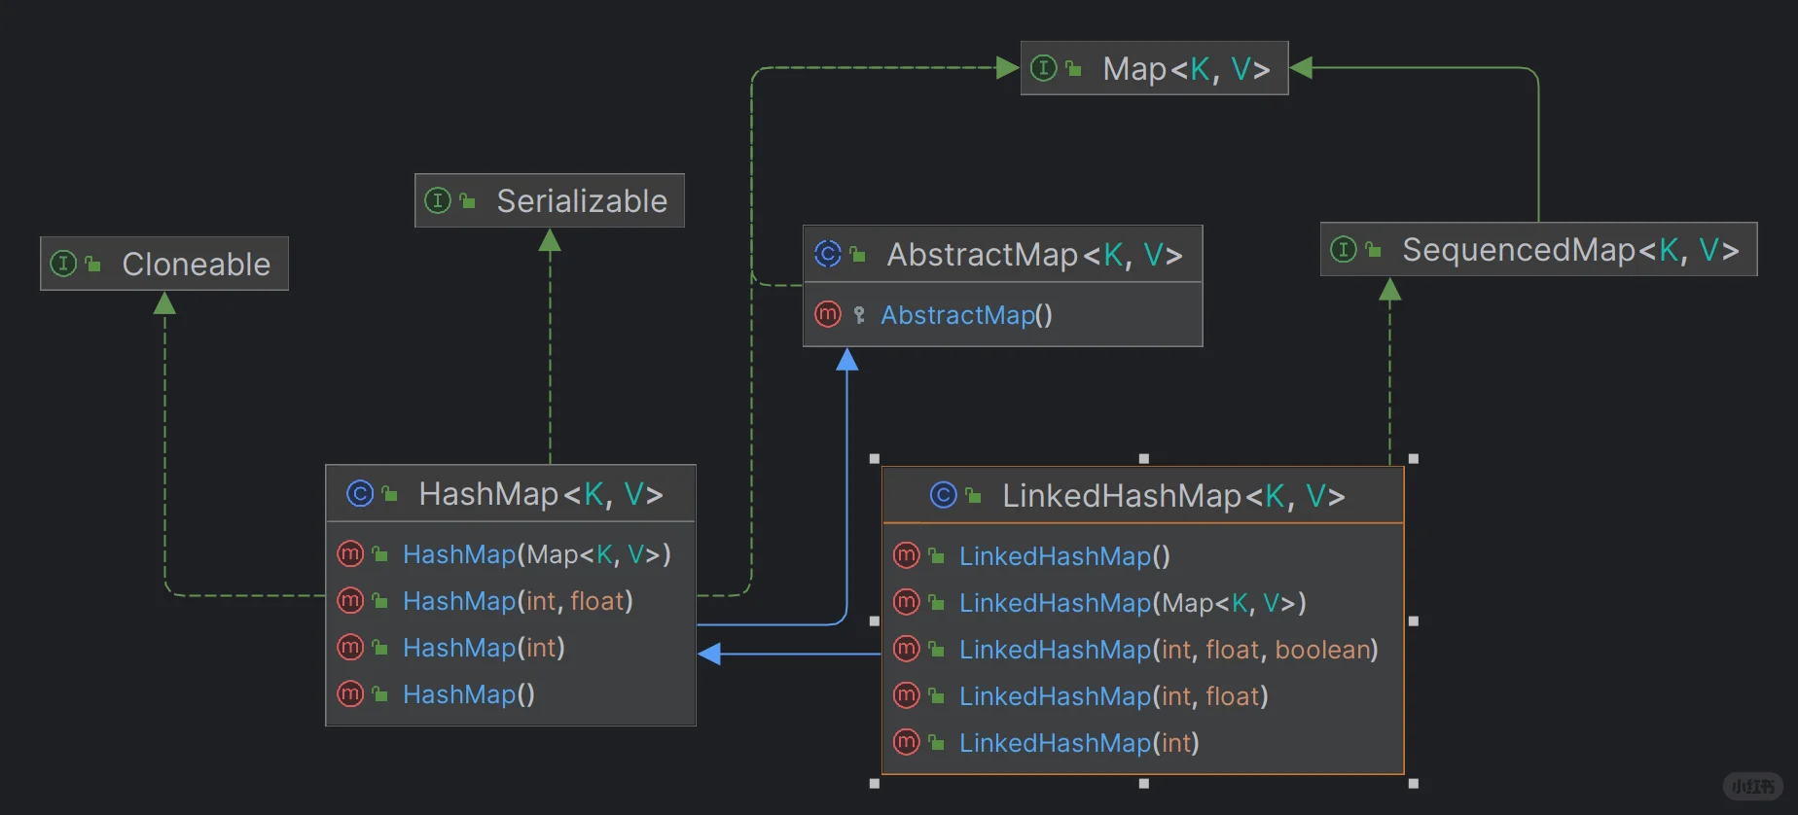Screen dimensions: 1798x815
Task: Click the SequencedMap interface icon
Action: pos(1344,249)
